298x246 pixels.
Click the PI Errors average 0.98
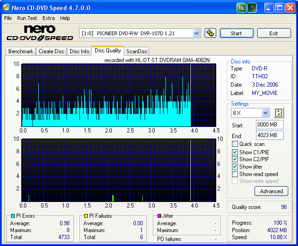click(x=65, y=223)
